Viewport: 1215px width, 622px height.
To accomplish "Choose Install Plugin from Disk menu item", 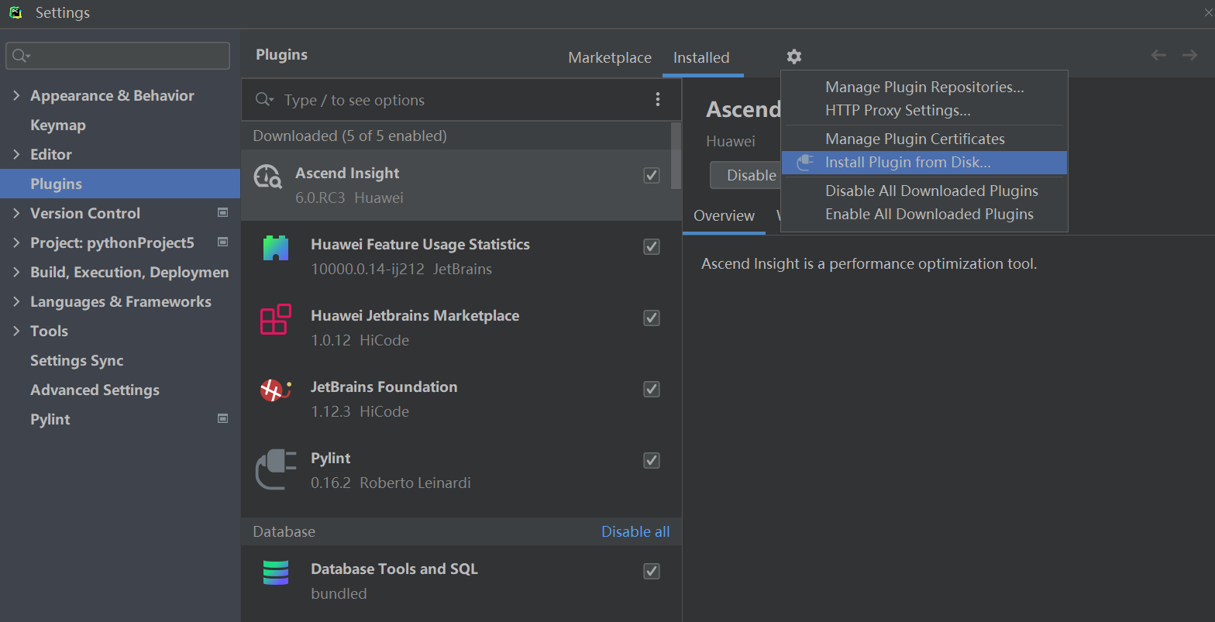I will [924, 162].
